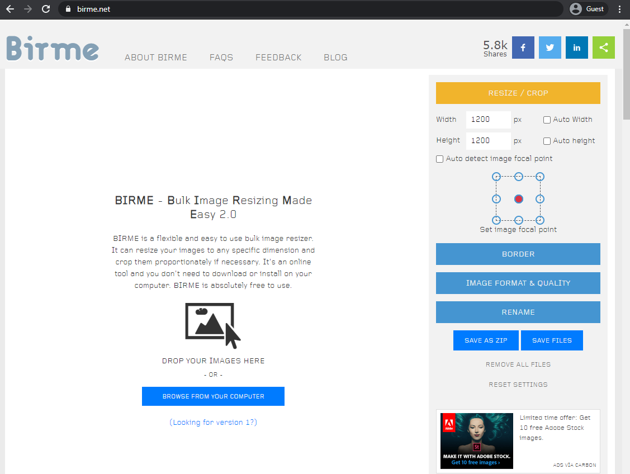Click the Adobe Stock offer text
Viewport: 630px width, 474px height.
[555, 428]
